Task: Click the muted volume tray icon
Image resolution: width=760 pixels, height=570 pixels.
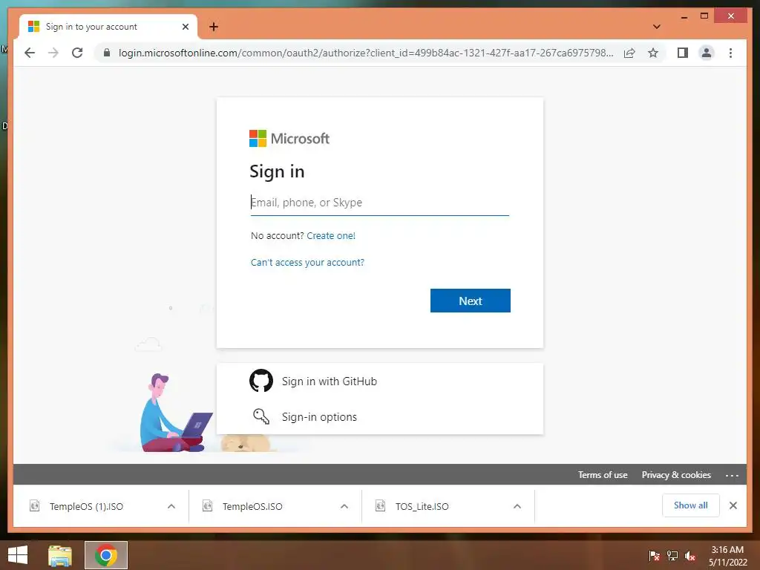Action: tap(690, 555)
